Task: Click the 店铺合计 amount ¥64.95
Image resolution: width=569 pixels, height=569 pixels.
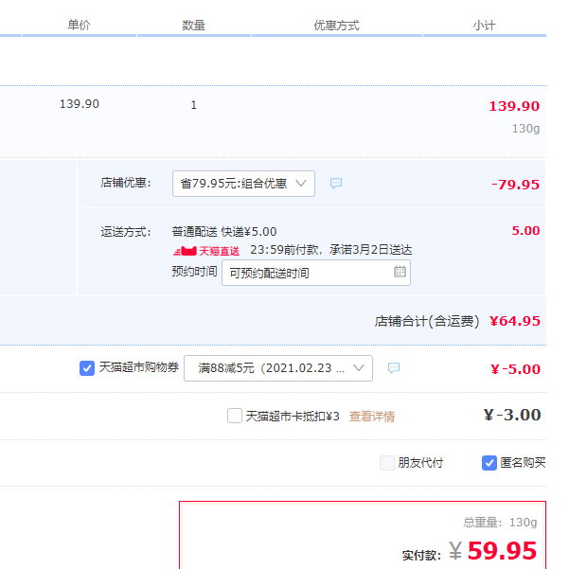Action: pyautogui.click(x=515, y=321)
